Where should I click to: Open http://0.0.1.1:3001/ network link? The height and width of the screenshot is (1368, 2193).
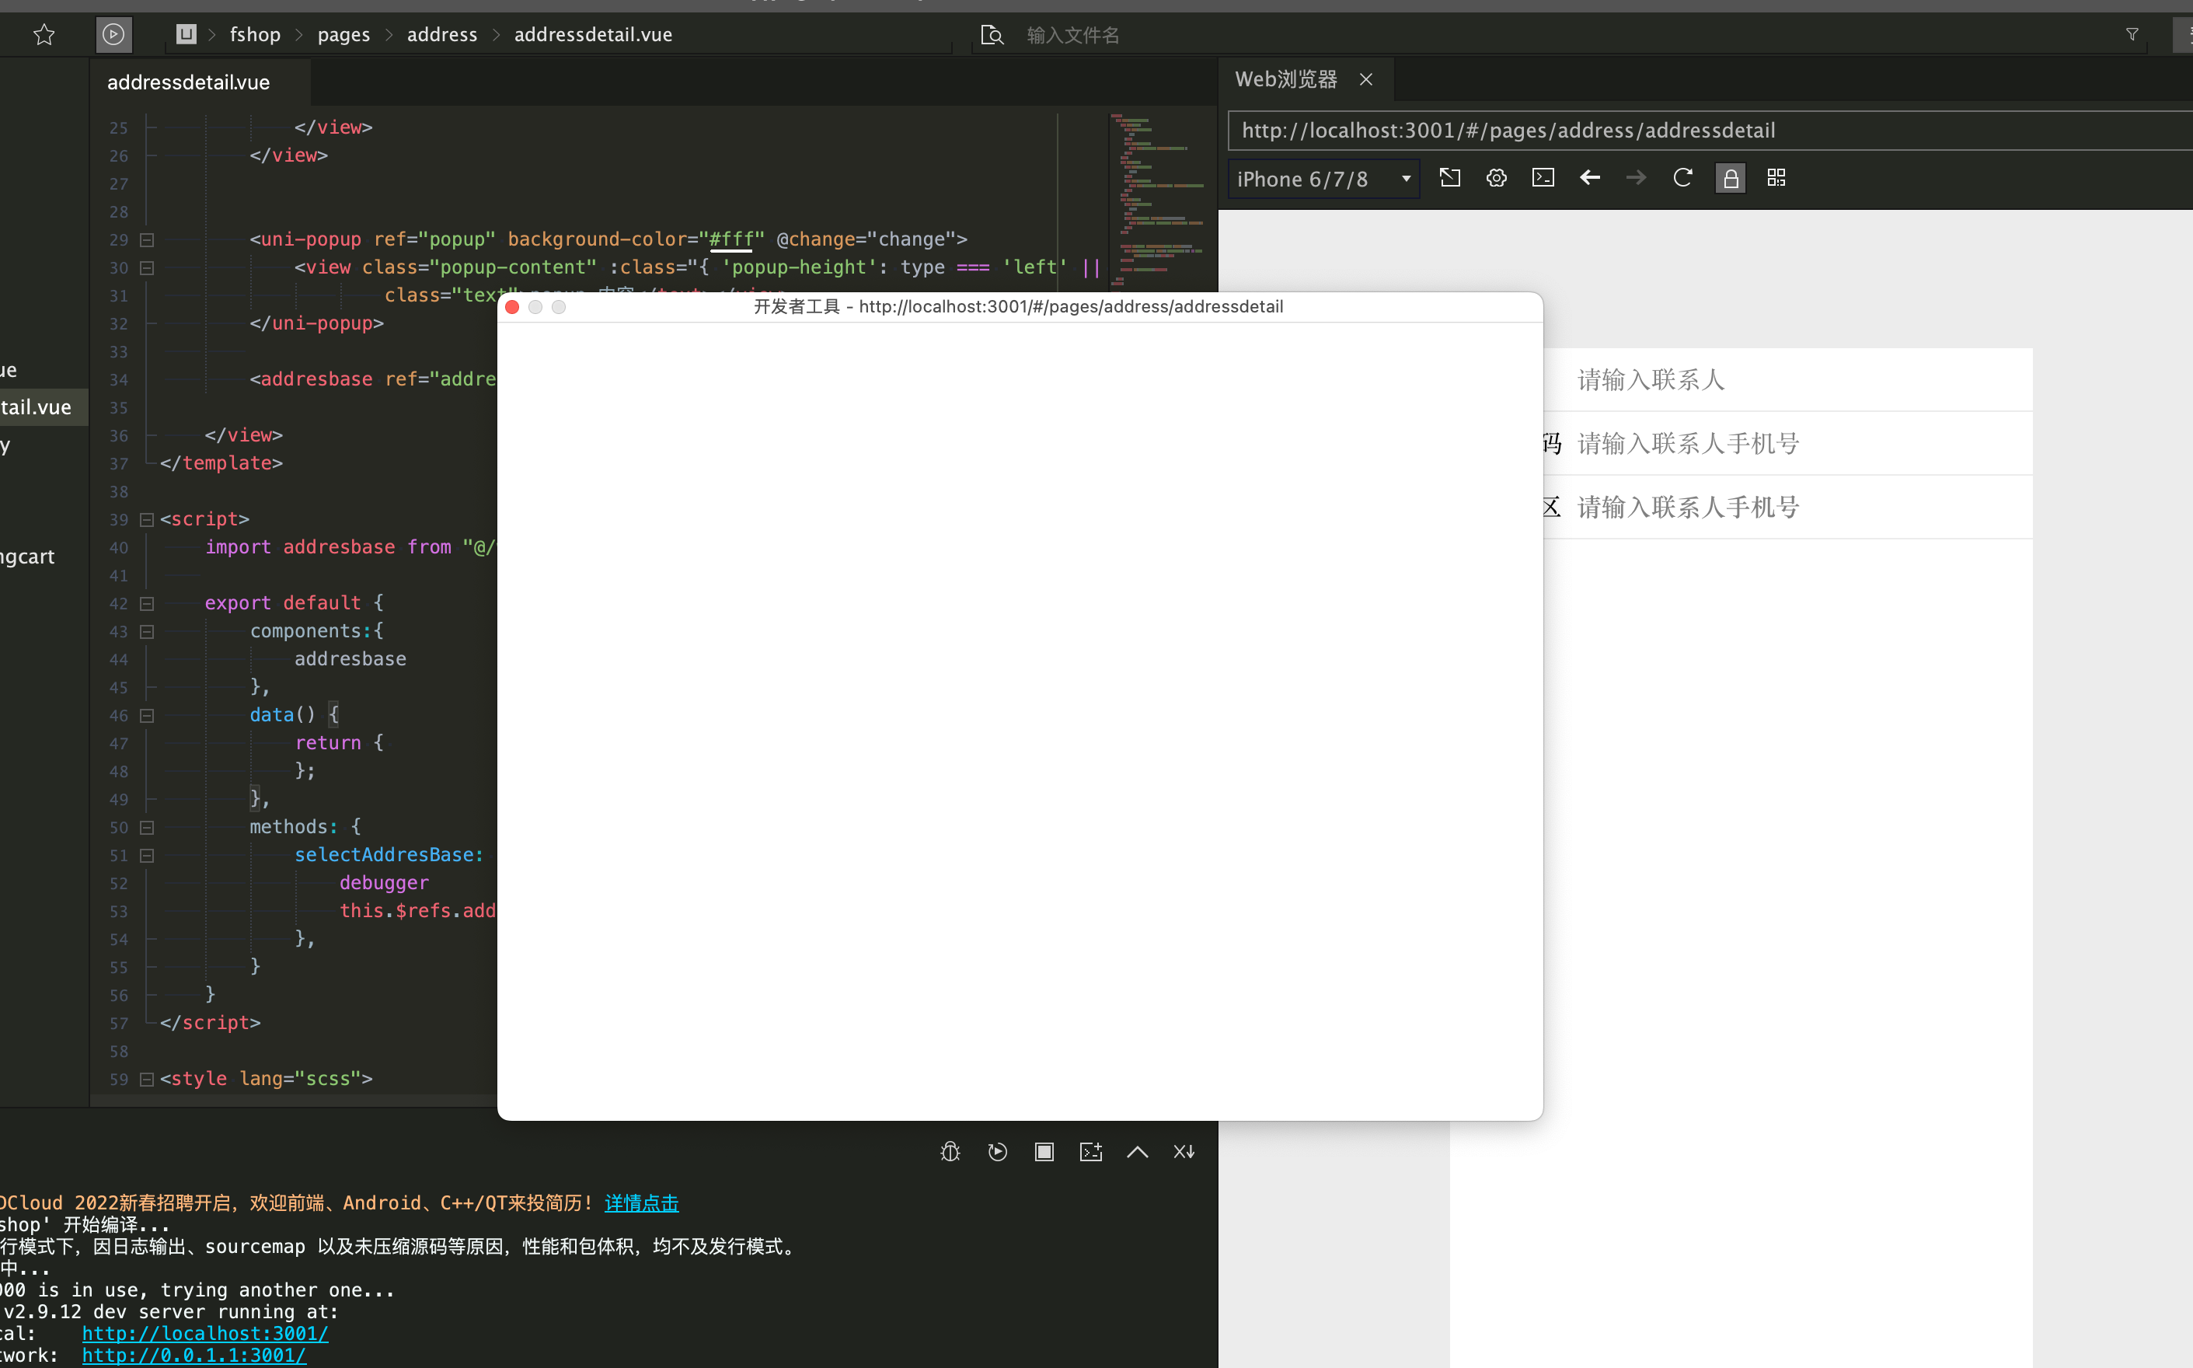pyautogui.click(x=194, y=1355)
